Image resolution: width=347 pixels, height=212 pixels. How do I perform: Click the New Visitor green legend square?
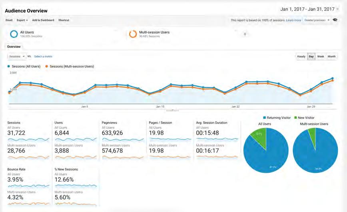coord(295,118)
